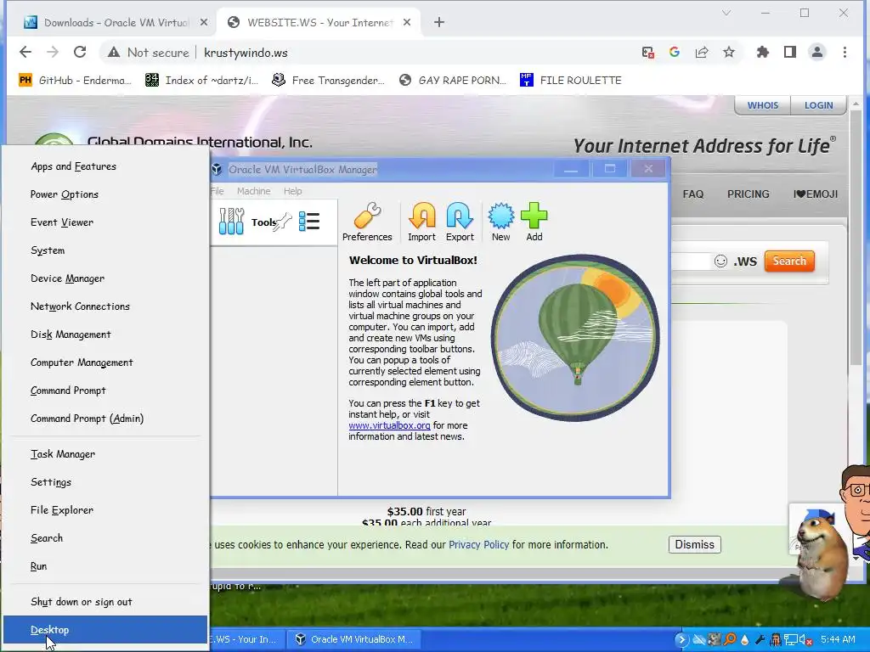
Task: Click the Import appliance icon
Action: pyautogui.click(x=421, y=222)
